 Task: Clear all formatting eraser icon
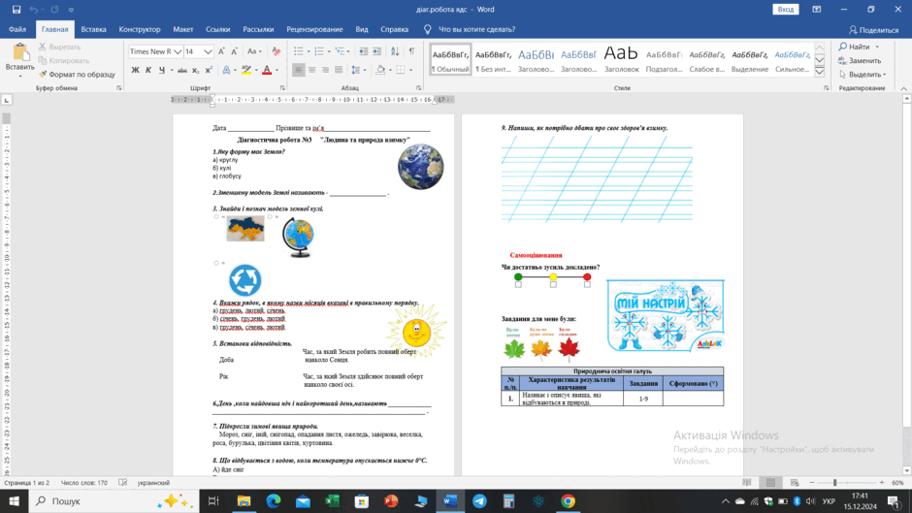click(277, 51)
